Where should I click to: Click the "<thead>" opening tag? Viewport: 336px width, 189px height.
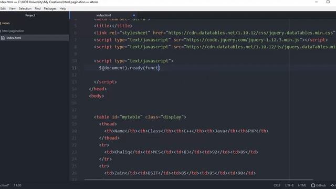[x=108, y=124]
